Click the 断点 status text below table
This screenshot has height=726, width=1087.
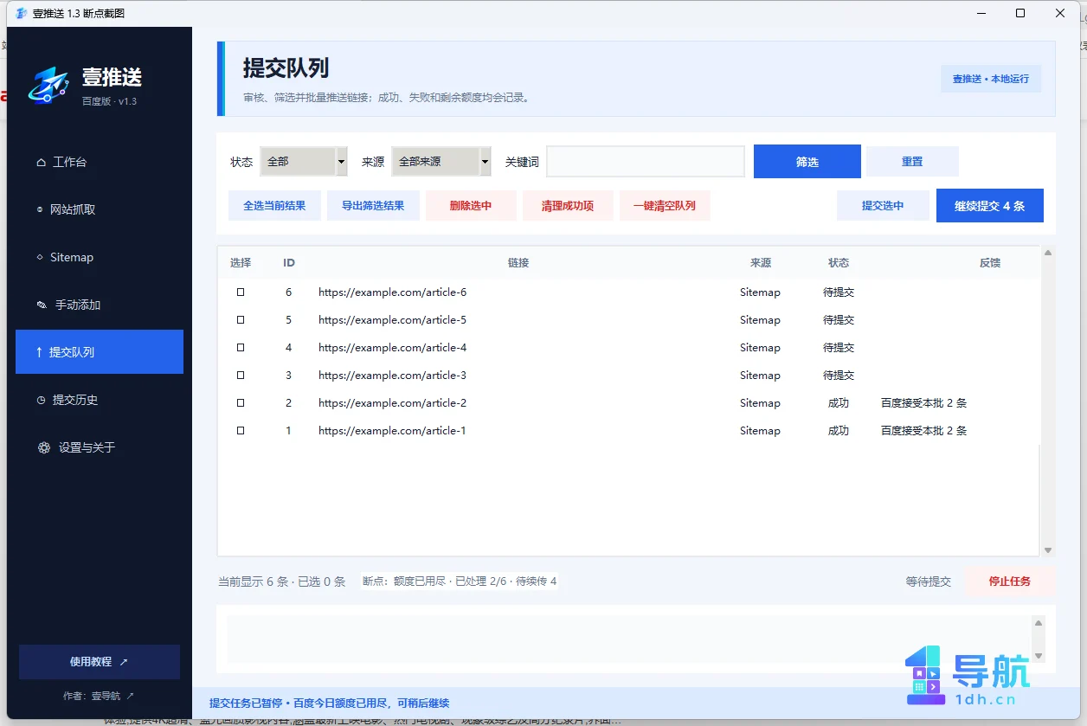(x=460, y=581)
